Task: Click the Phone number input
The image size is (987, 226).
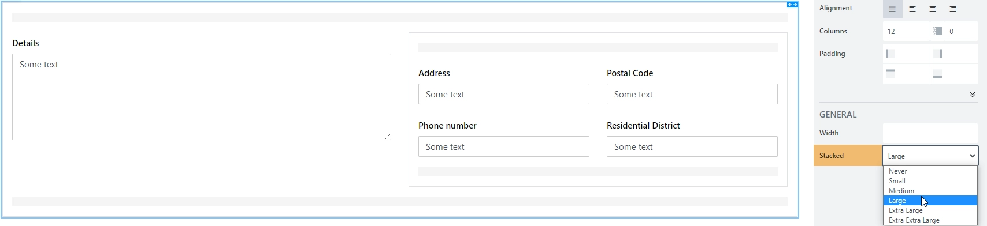Action: point(503,146)
